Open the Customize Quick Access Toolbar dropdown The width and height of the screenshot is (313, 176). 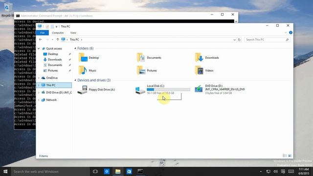click(57, 26)
